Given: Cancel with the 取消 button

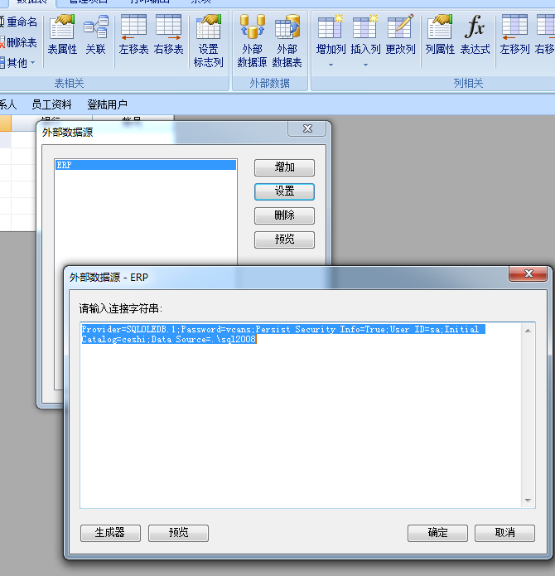Looking at the screenshot, I should tap(504, 533).
